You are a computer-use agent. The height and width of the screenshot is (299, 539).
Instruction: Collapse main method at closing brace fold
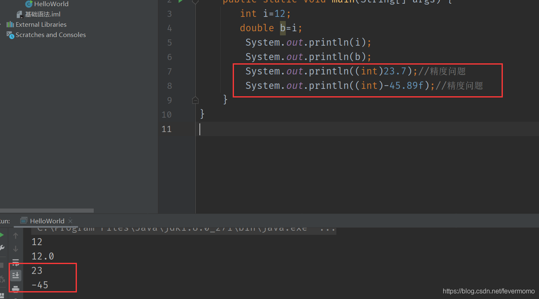click(195, 100)
